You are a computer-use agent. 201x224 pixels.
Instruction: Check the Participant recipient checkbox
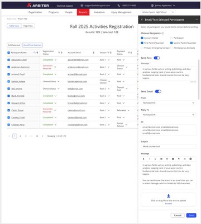pos(171,38)
